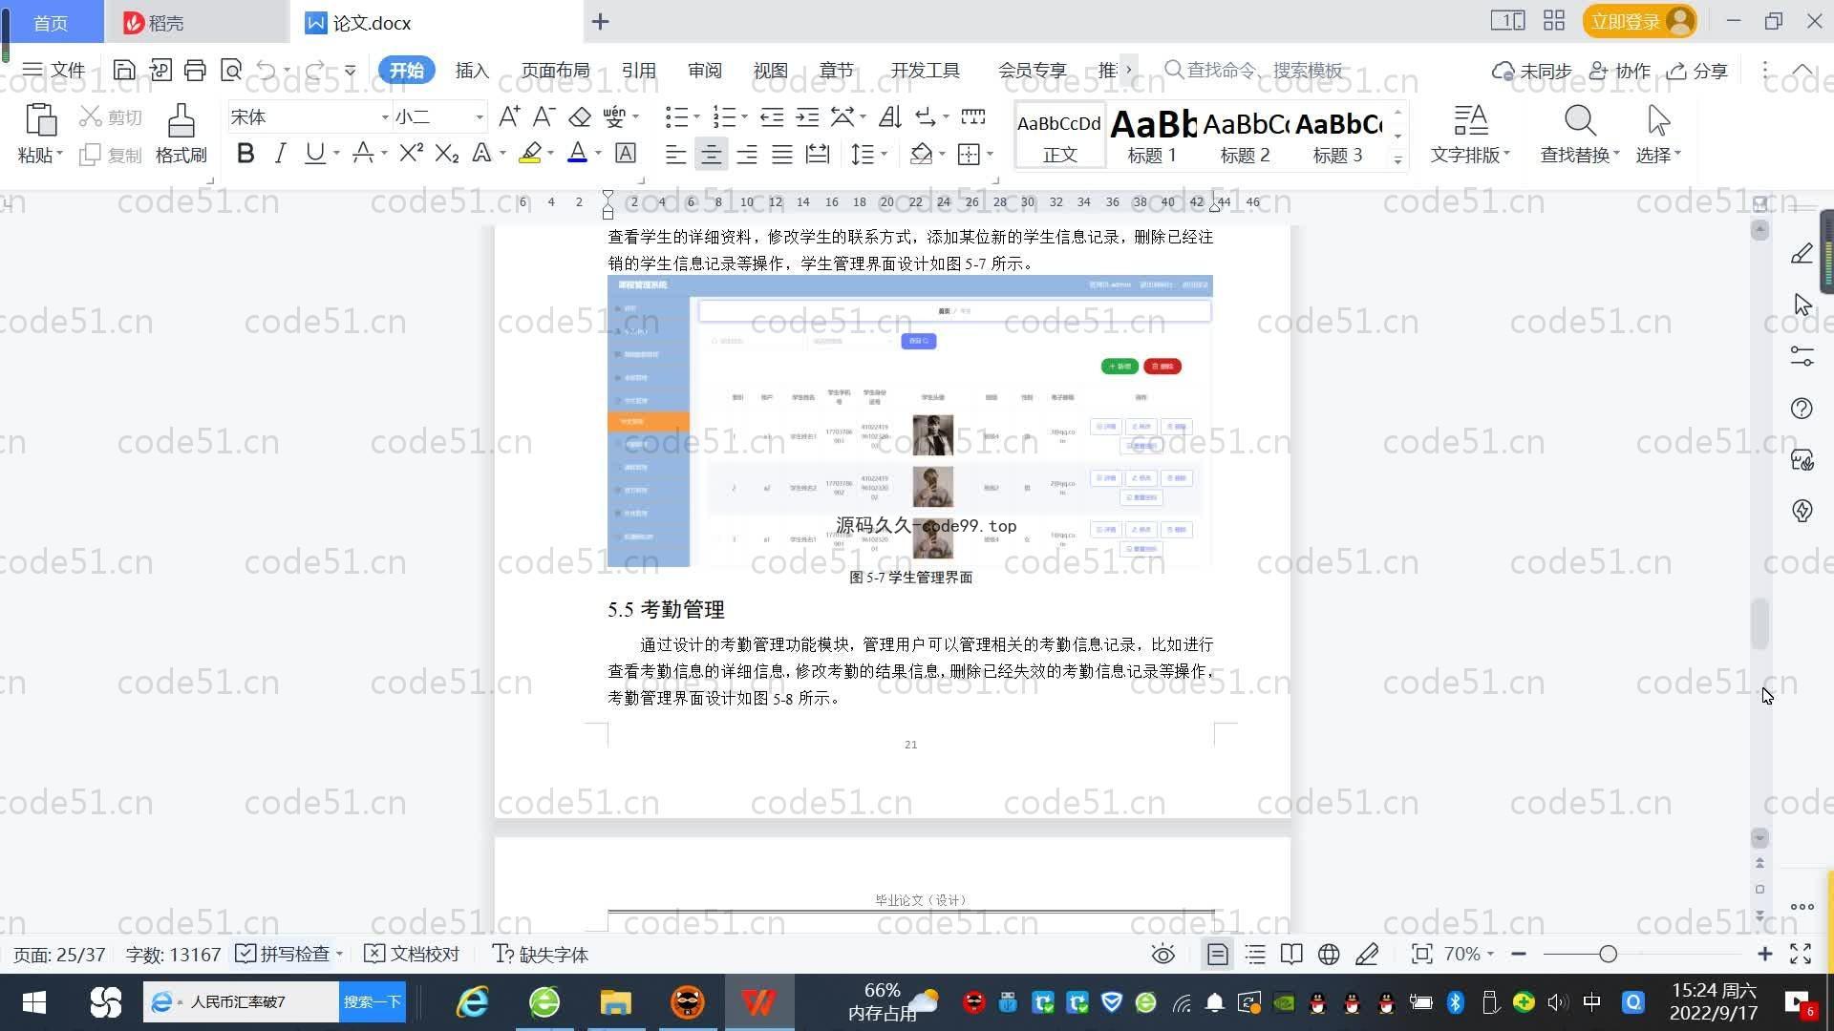
Task: Apply the blue font color
Action: (577, 154)
